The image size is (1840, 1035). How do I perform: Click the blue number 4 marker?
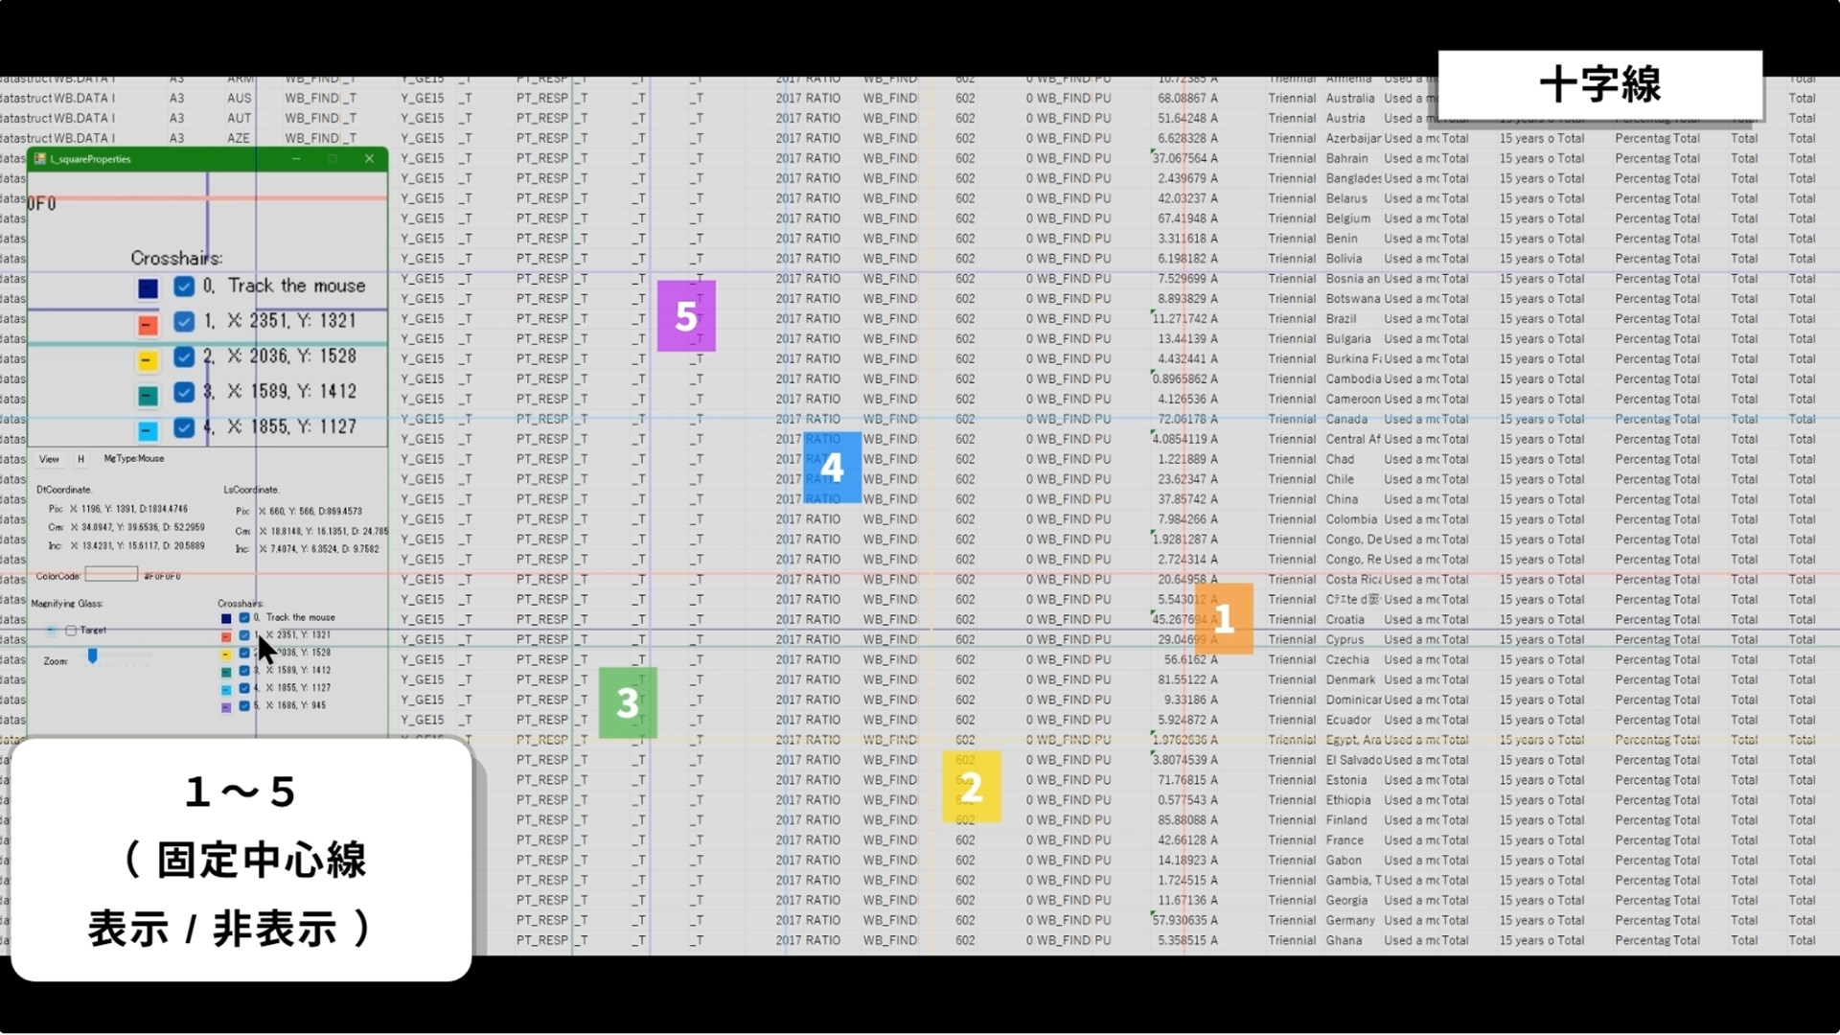click(832, 468)
